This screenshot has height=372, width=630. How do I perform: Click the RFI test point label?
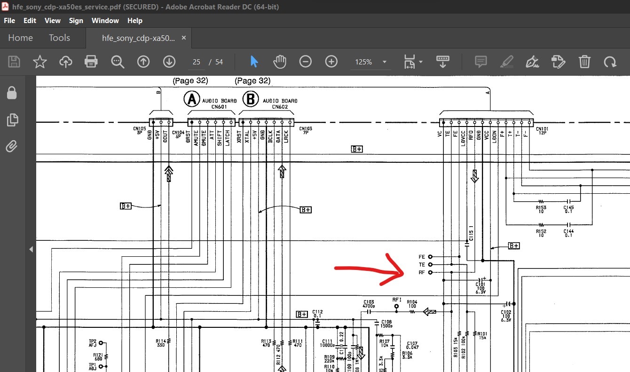click(x=396, y=299)
